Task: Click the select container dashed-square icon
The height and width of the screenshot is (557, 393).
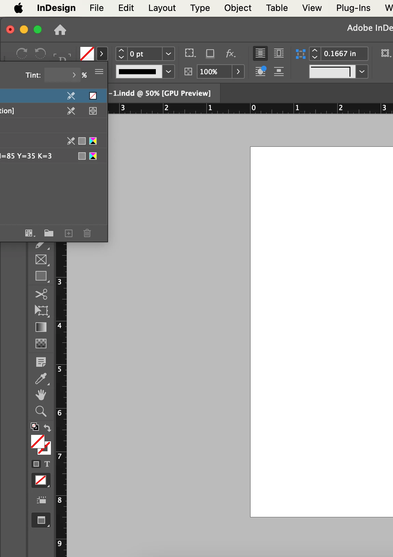Action: pos(190,53)
